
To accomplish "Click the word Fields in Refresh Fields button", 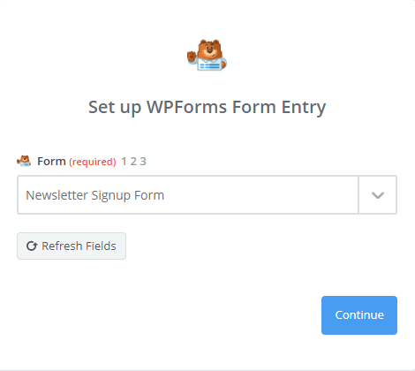I will (x=101, y=246).
